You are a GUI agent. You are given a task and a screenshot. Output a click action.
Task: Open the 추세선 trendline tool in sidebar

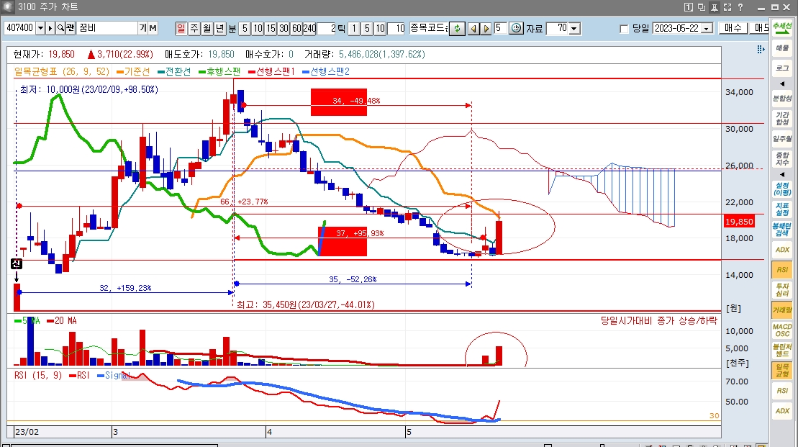pos(782,28)
